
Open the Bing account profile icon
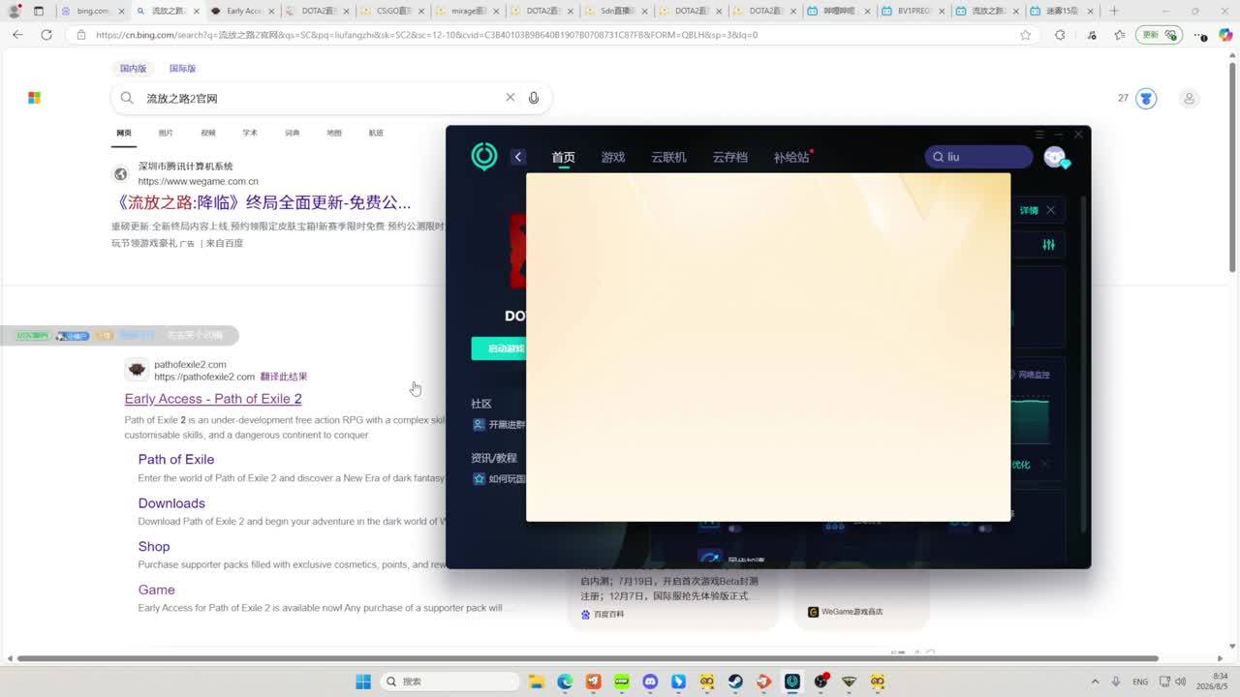(x=1189, y=99)
